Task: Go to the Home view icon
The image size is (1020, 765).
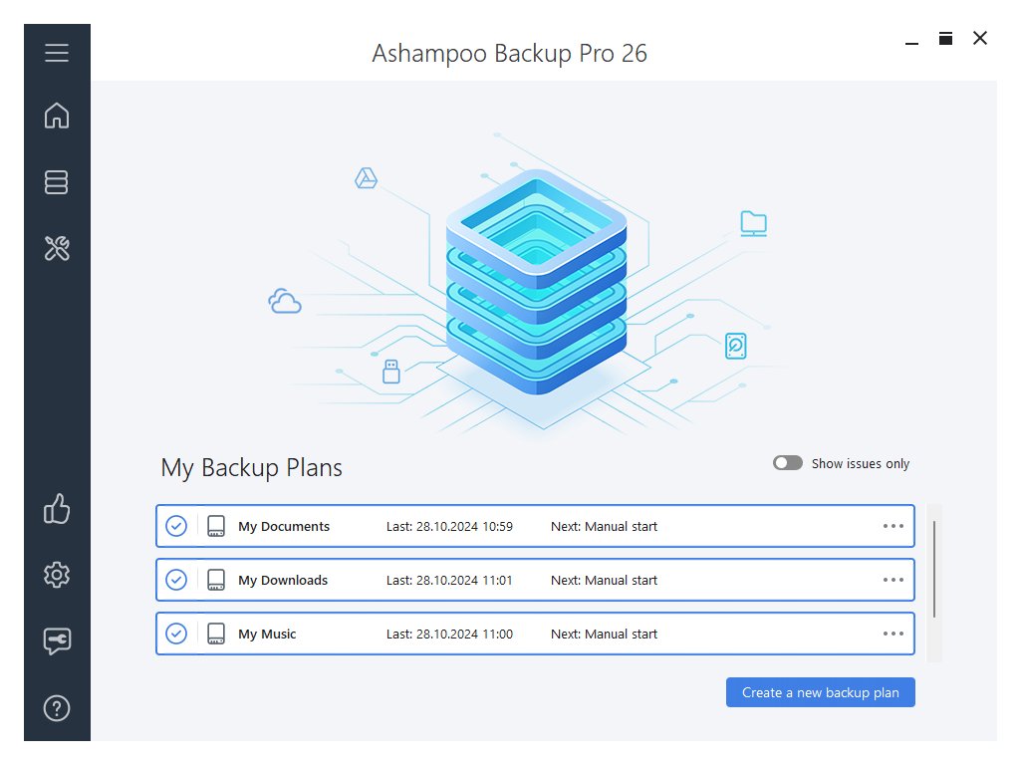Action: pyautogui.click(x=57, y=116)
